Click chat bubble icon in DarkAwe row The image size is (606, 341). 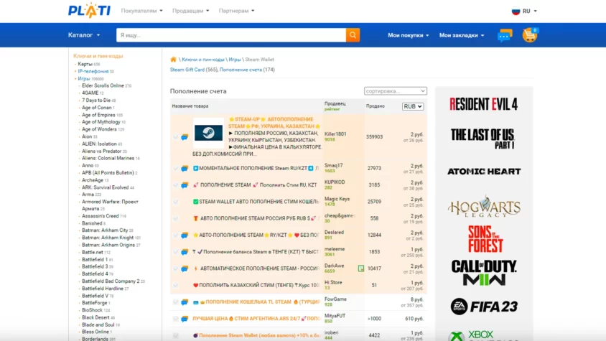coord(185,268)
